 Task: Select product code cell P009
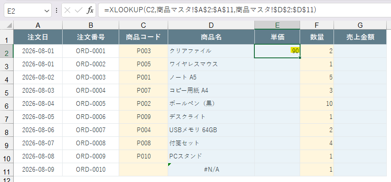coord(143,117)
